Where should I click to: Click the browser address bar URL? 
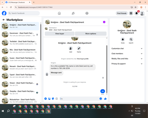click(x=35, y=7)
